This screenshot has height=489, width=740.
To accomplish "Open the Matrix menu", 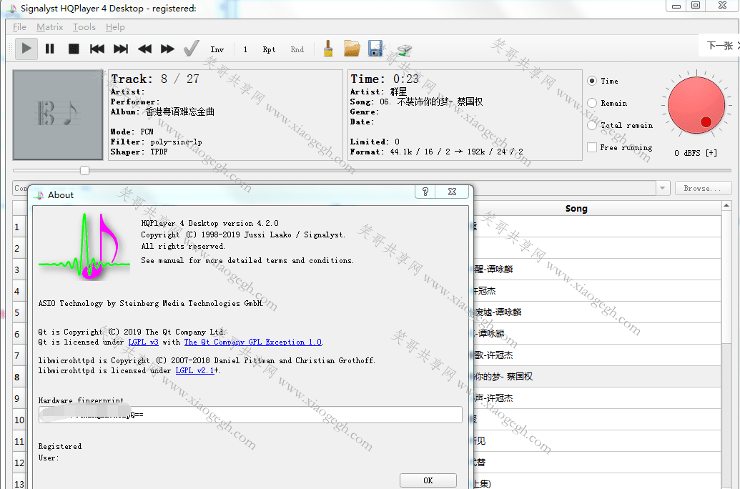I will tap(49, 27).
